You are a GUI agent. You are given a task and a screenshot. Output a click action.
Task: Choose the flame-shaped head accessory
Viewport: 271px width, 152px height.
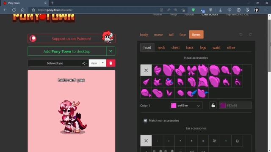(x=226, y=81)
